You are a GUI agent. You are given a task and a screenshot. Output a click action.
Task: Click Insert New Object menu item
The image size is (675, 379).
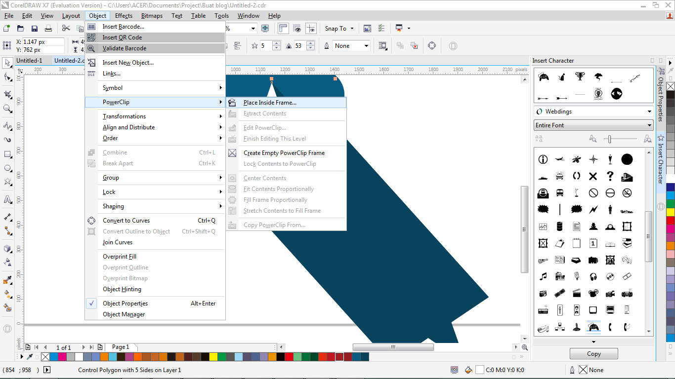click(x=155, y=63)
